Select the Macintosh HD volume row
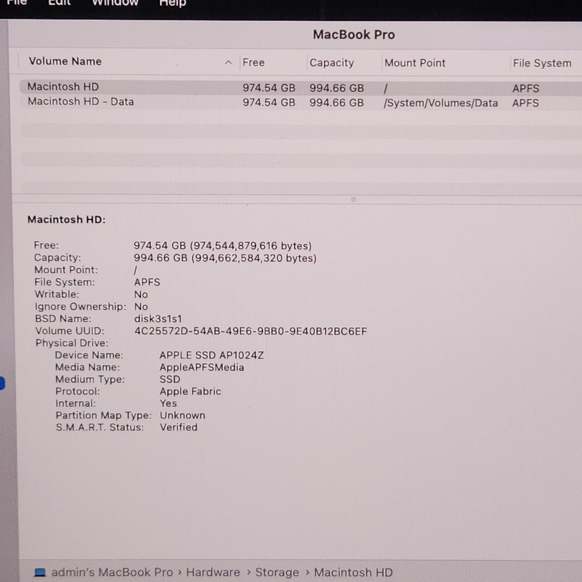 pos(121,87)
